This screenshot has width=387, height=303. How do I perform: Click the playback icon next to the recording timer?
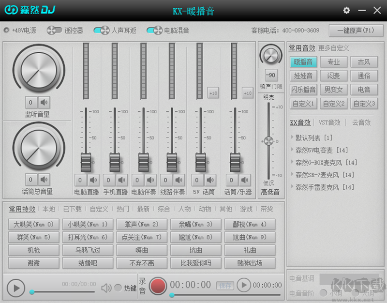pos(243,286)
